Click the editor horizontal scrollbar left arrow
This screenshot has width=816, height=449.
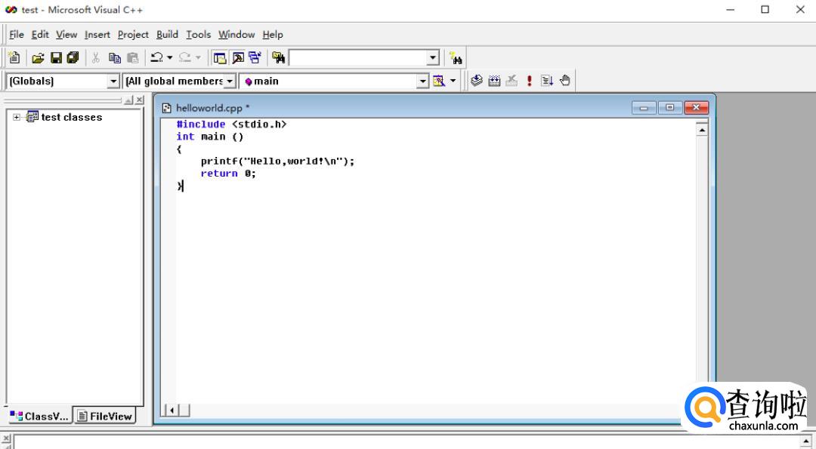[172, 411]
